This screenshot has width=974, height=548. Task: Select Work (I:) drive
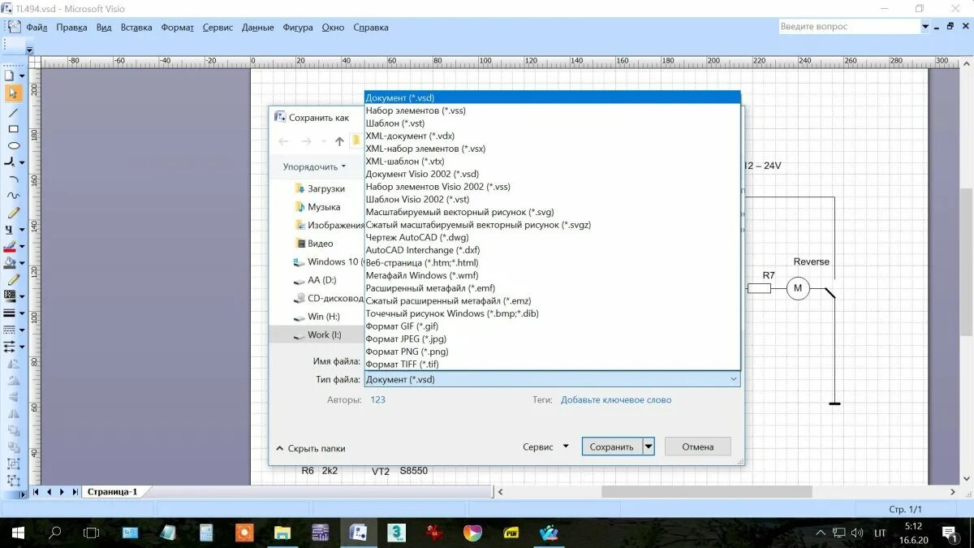click(324, 334)
